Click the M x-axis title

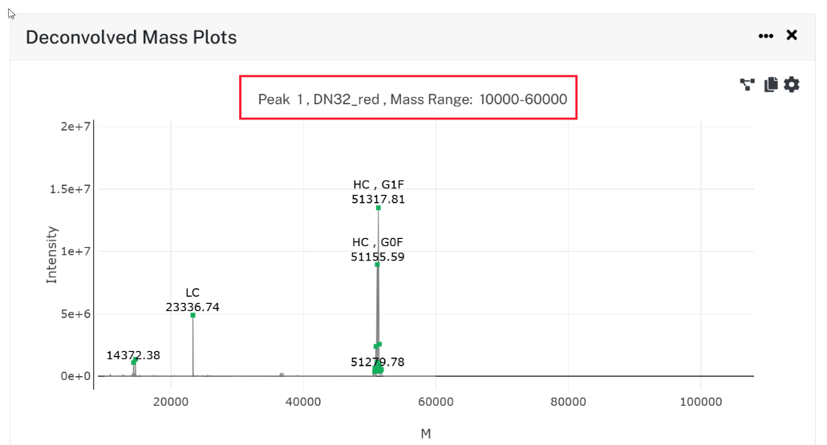pyautogui.click(x=426, y=434)
